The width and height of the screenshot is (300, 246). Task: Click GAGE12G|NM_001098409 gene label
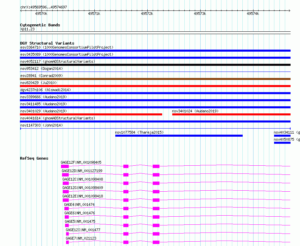(83, 188)
